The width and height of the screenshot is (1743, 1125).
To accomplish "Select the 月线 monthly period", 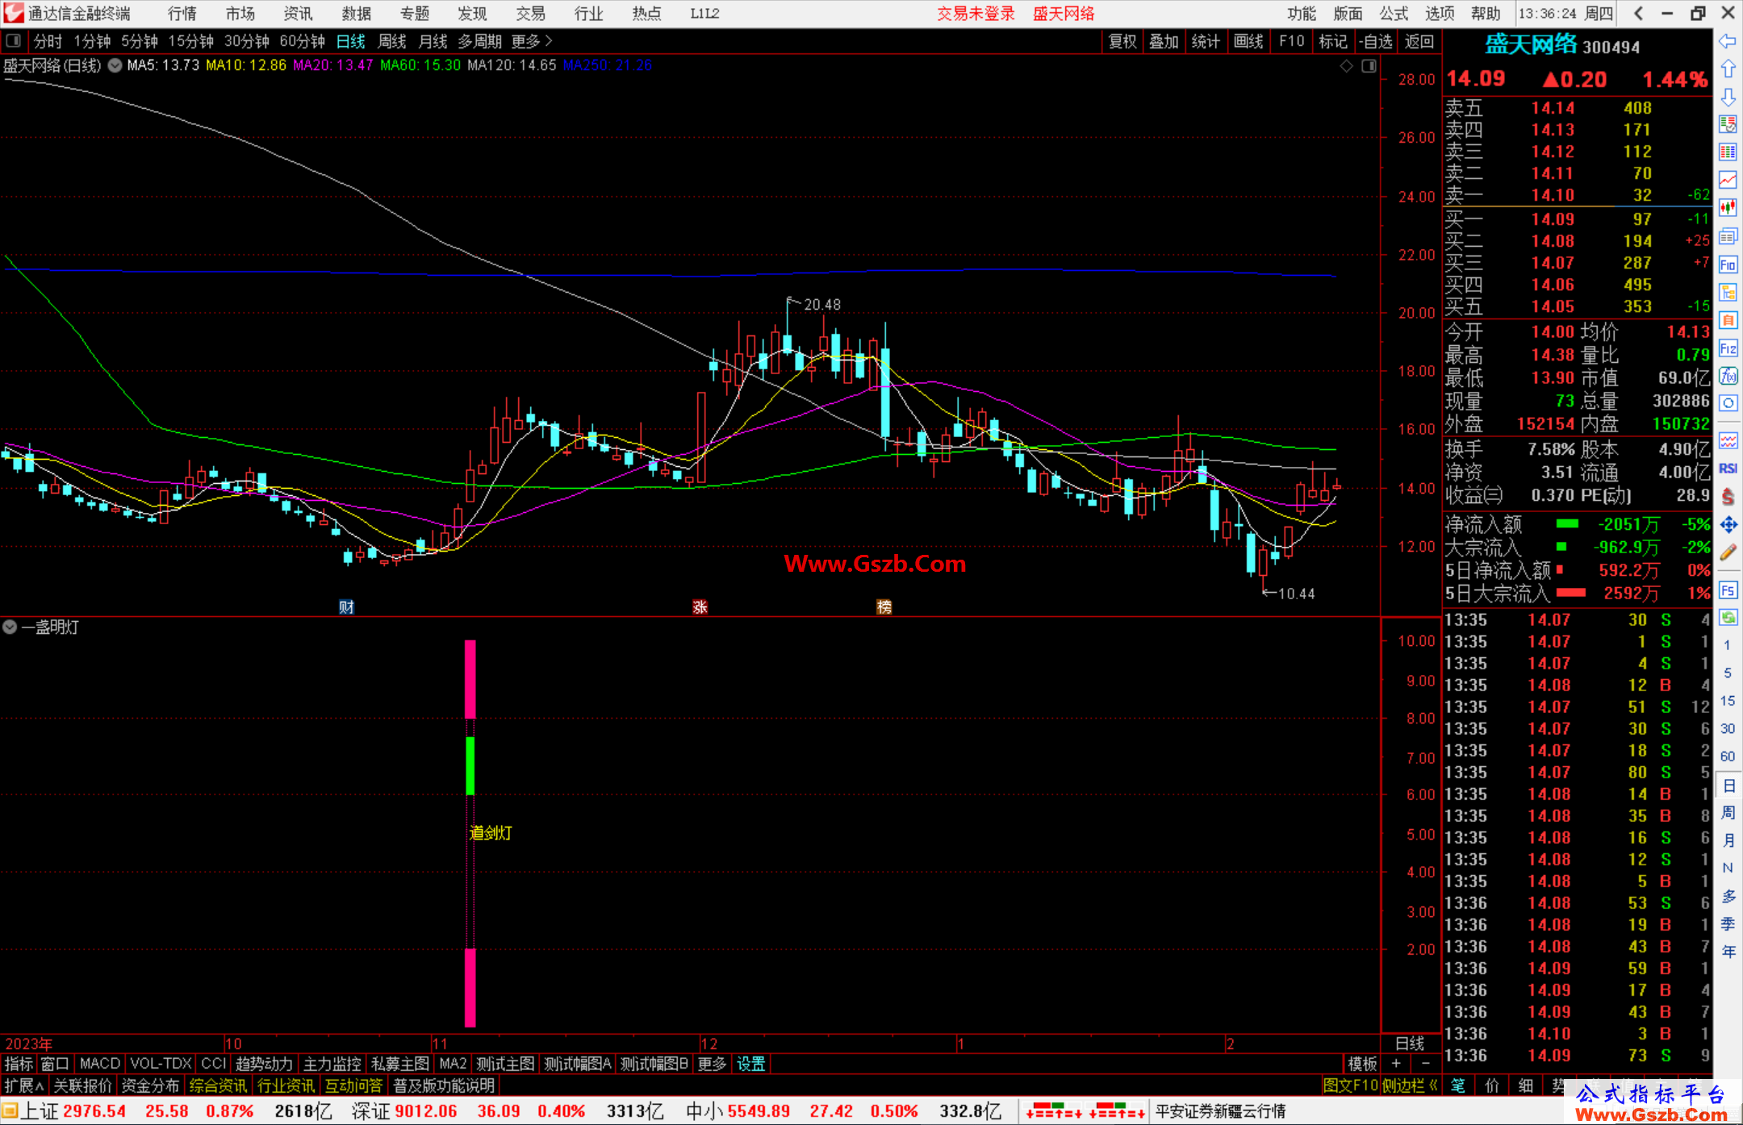I will pyautogui.click(x=433, y=41).
